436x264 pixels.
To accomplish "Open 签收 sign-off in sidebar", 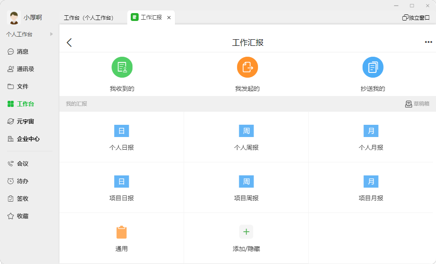I will [18, 199].
